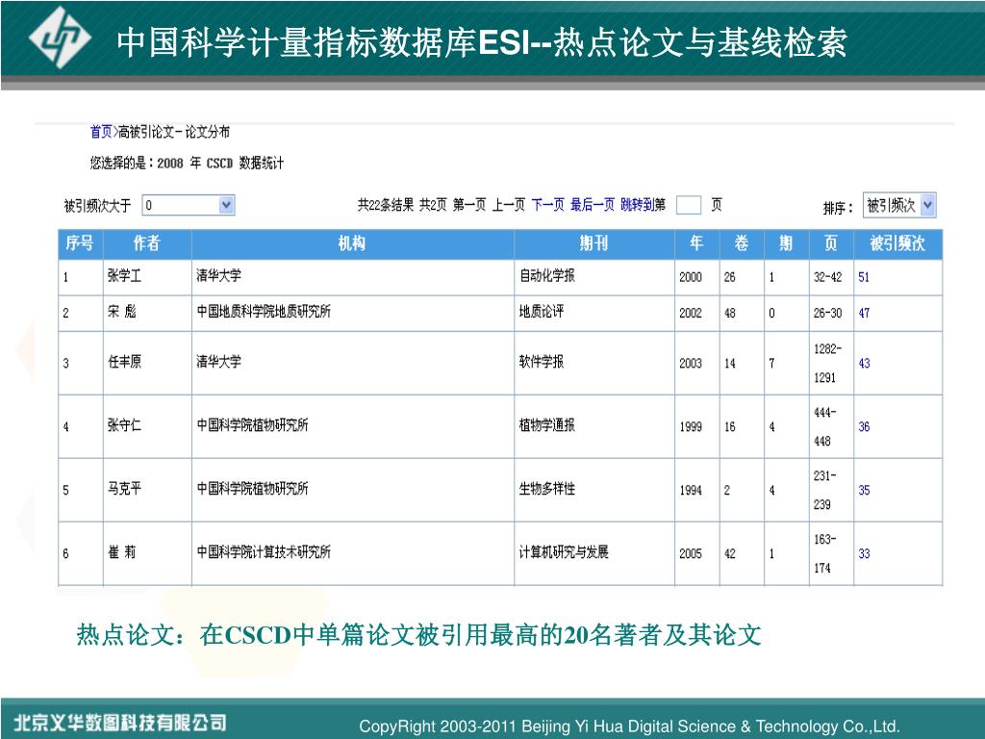Click the diamond logo in header
The image size is (985, 739).
click(x=60, y=38)
